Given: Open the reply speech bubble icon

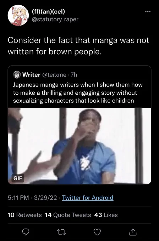Looking at the screenshot, I should point(26,232).
